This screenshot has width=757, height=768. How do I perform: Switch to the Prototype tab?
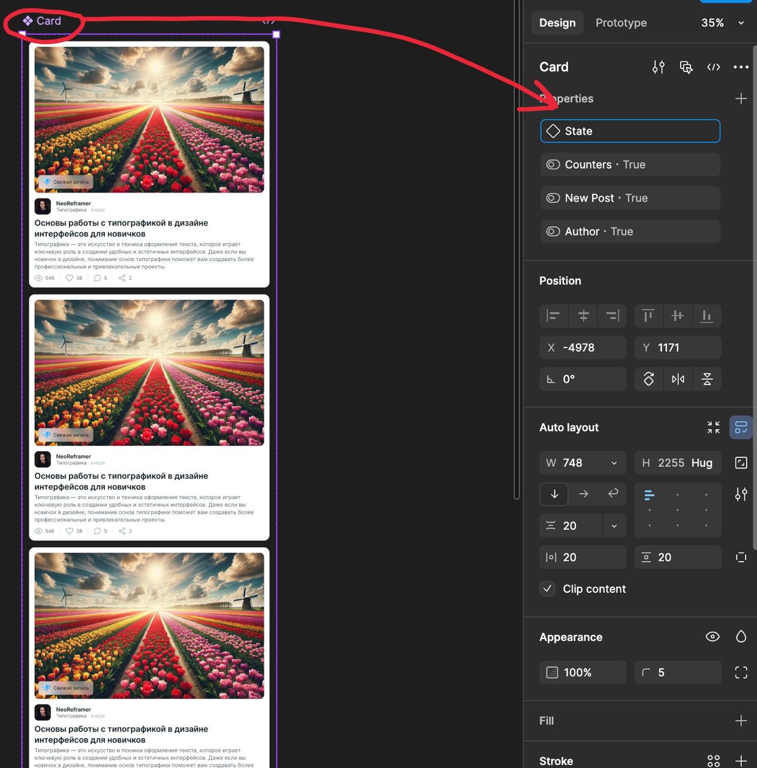point(621,23)
